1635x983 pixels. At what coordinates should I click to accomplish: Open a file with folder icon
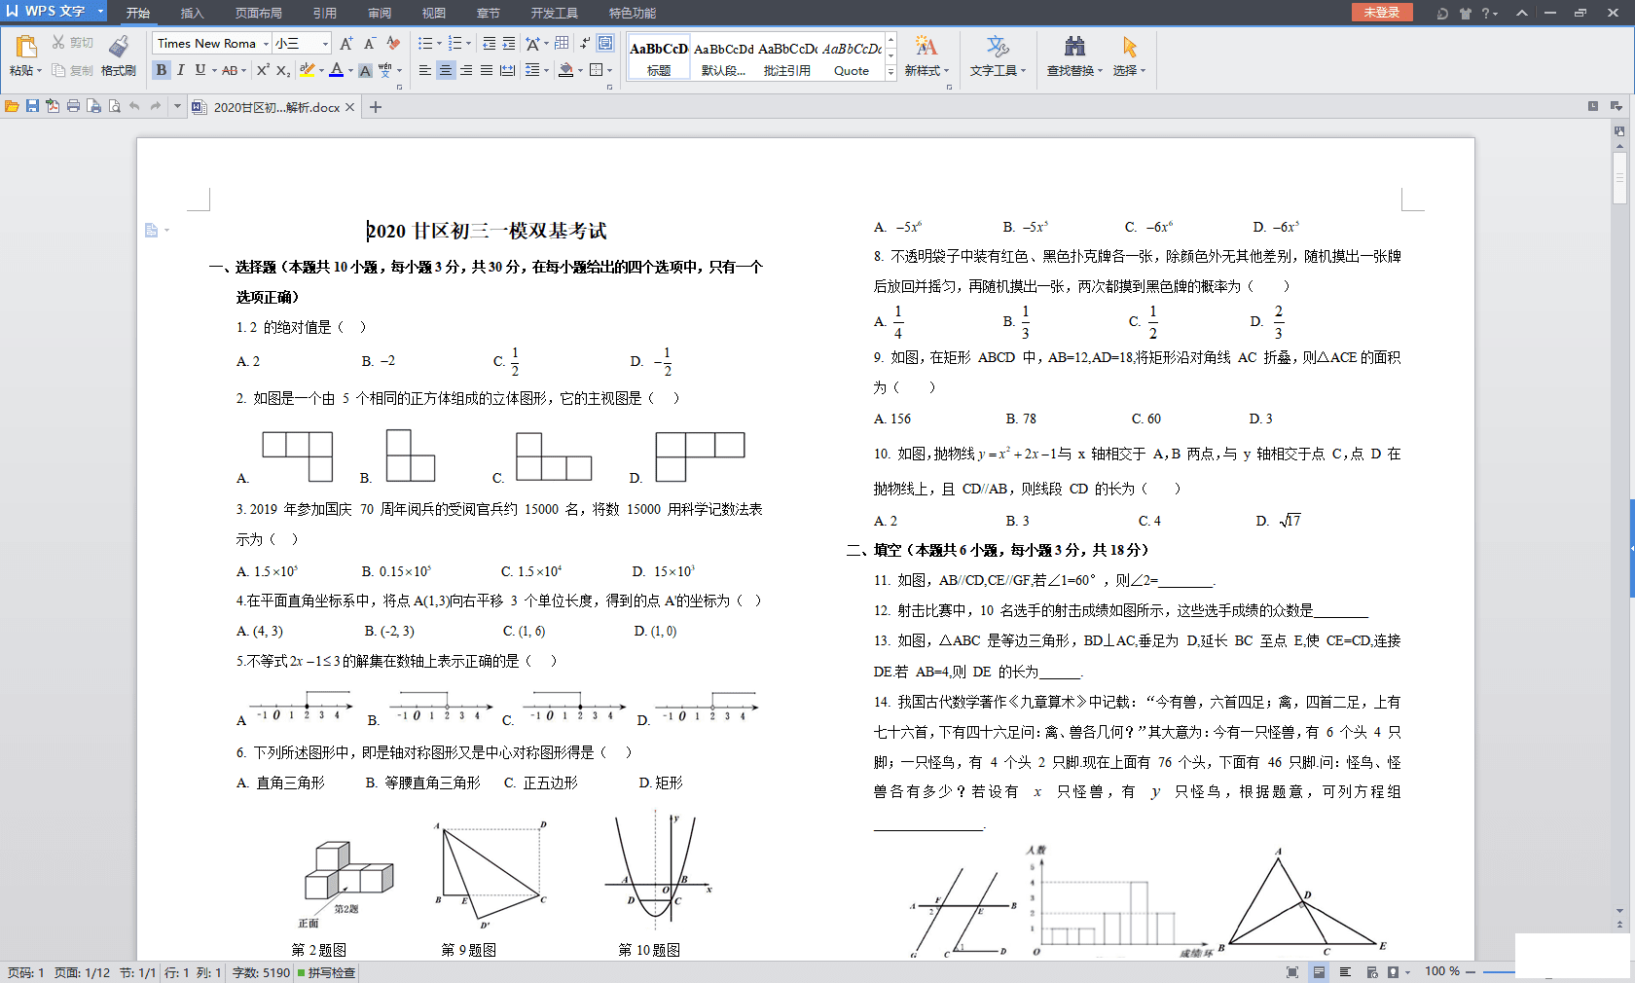tap(12, 106)
